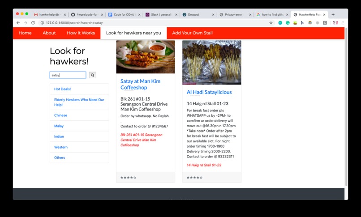
Task: Click the site info icon in address bar
Action: (x=42, y=23)
